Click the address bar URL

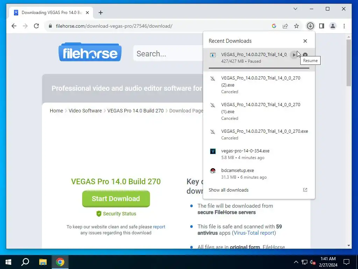click(x=114, y=26)
